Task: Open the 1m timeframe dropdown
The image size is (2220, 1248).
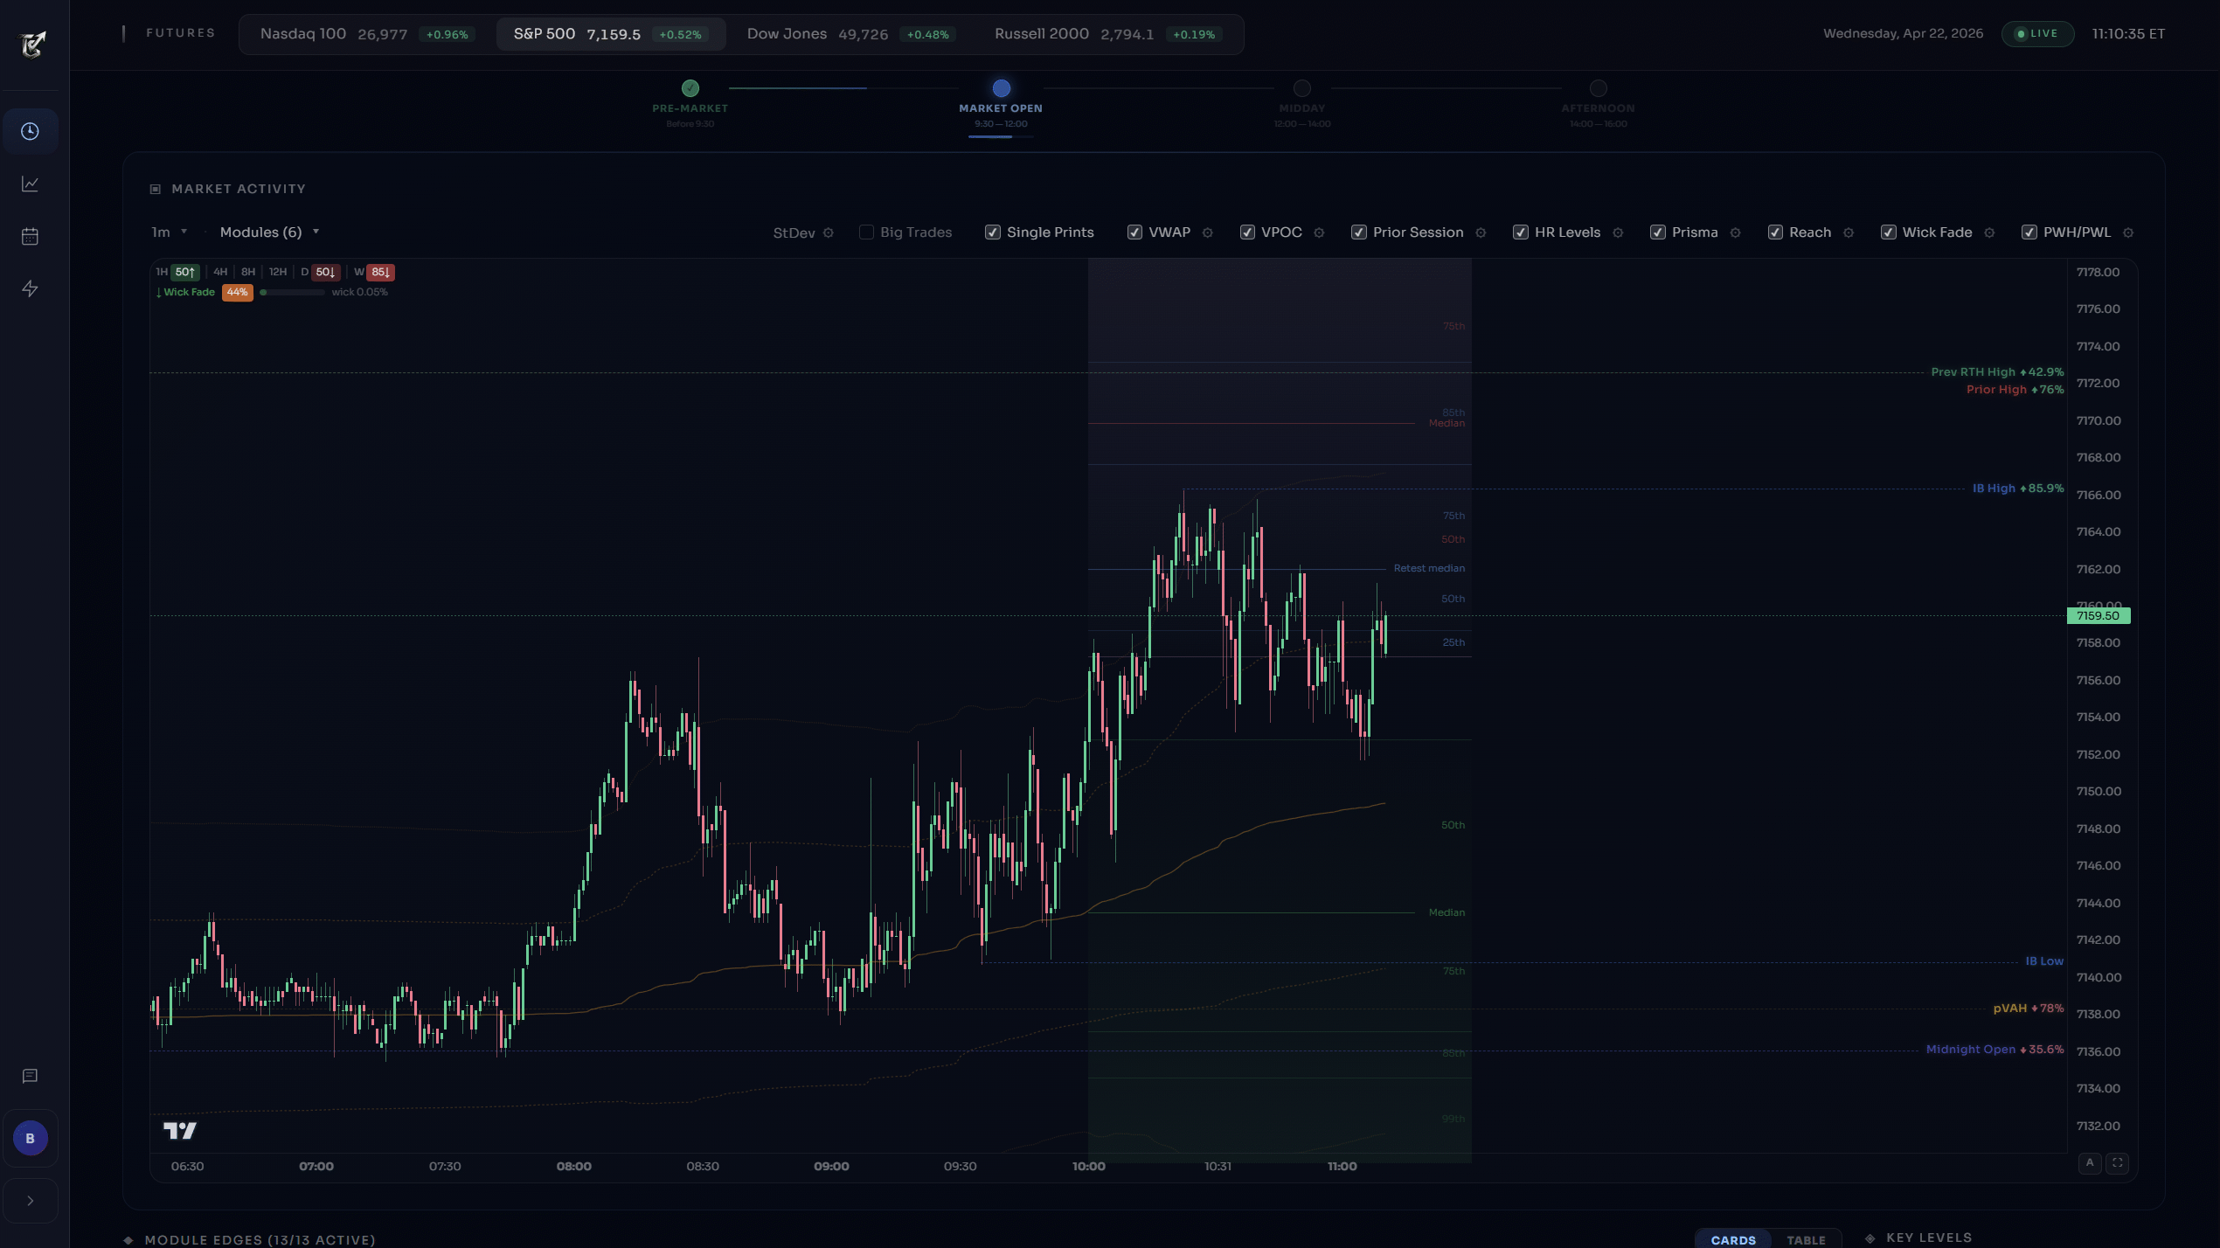Action: [x=169, y=232]
